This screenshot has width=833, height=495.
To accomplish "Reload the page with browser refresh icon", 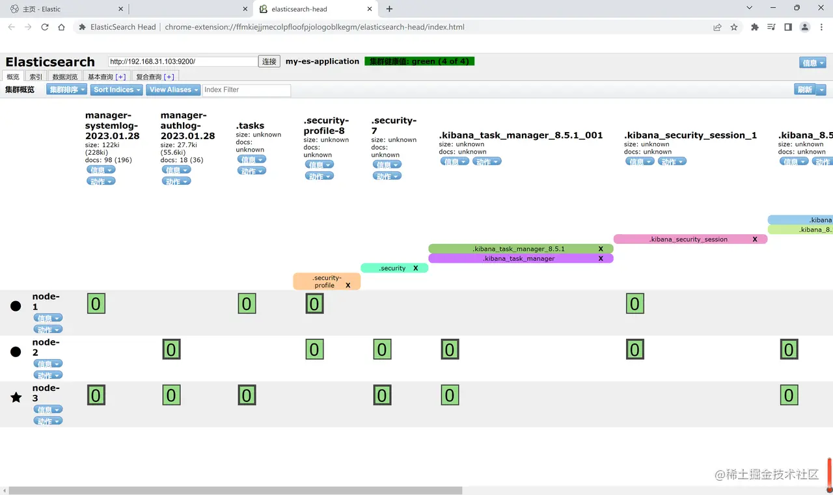I will [45, 27].
